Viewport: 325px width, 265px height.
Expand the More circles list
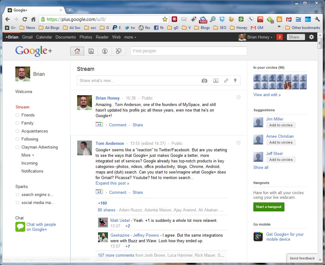tap(28, 155)
